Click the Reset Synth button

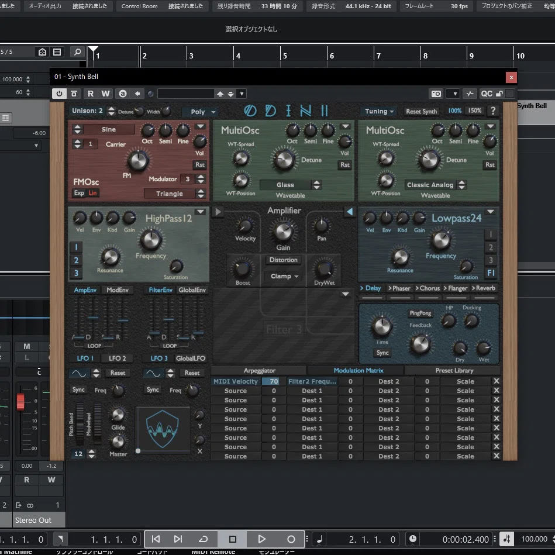421,111
